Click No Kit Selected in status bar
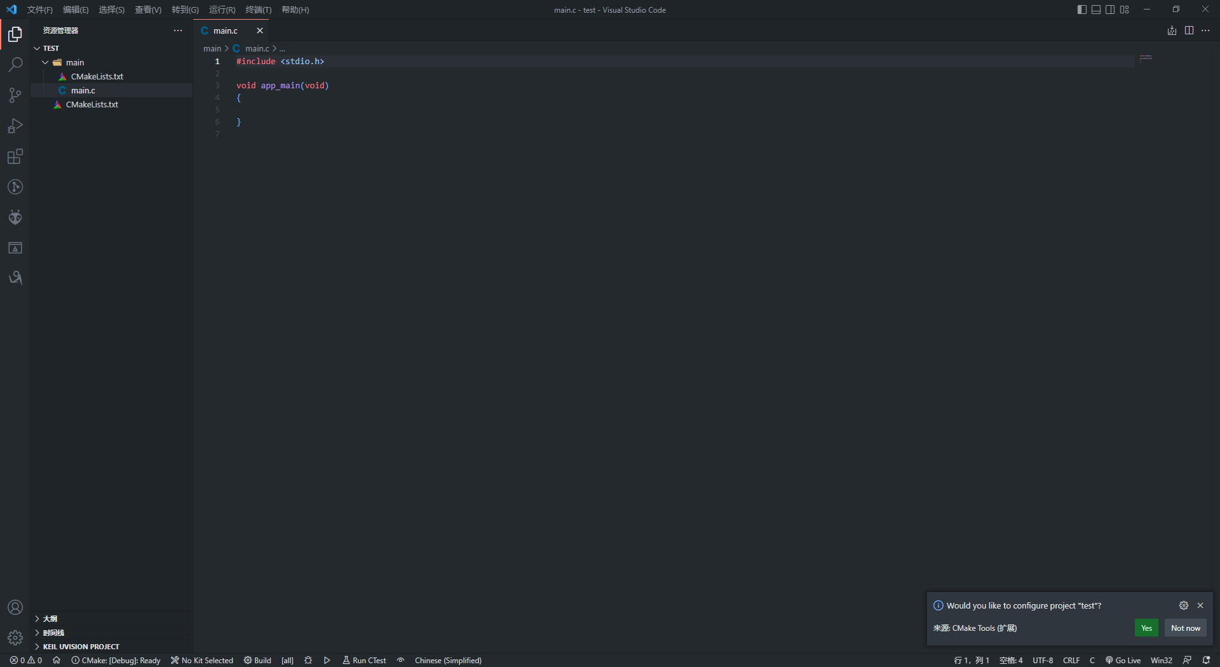Screen dimensions: 1220x667 point(202,661)
